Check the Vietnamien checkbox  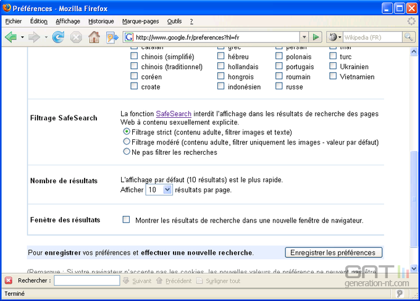[x=333, y=76]
